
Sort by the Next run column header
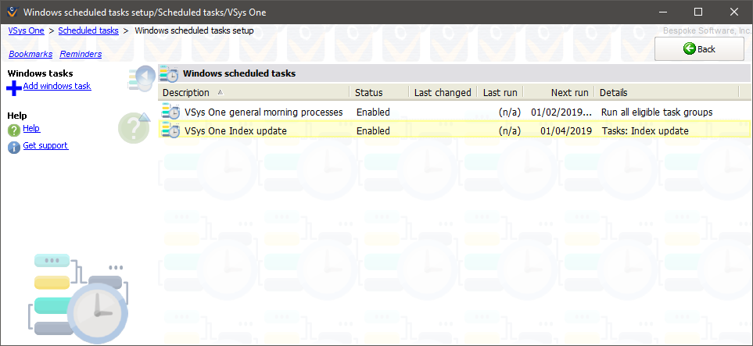(x=569, y=93)
